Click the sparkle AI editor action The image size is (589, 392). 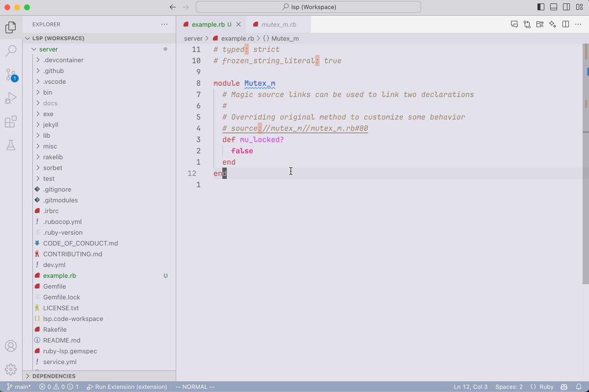(553, 24)
